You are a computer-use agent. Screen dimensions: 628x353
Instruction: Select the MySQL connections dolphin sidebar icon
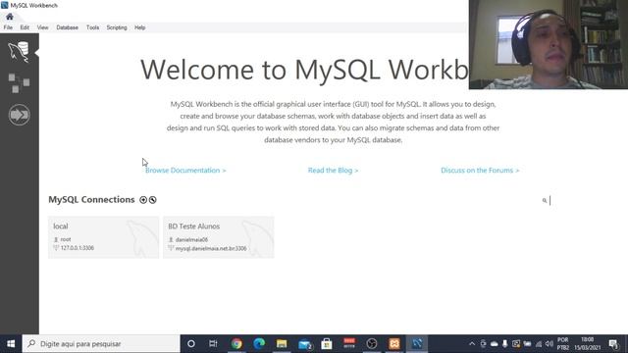pyautogui.click(x=19, y=52)
